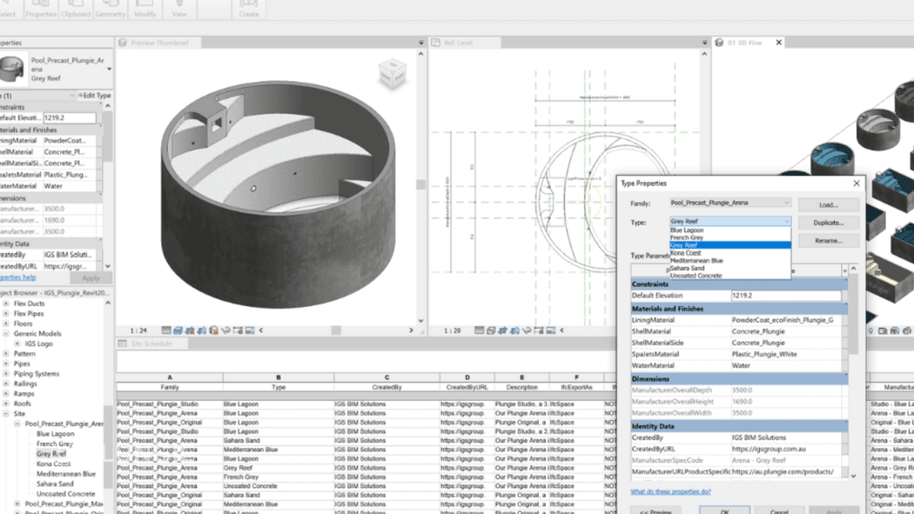Viewport: 914px width, 514px height.
Task: Choose Mediterranean Blue from the Type list
Action: click(696, 261)
